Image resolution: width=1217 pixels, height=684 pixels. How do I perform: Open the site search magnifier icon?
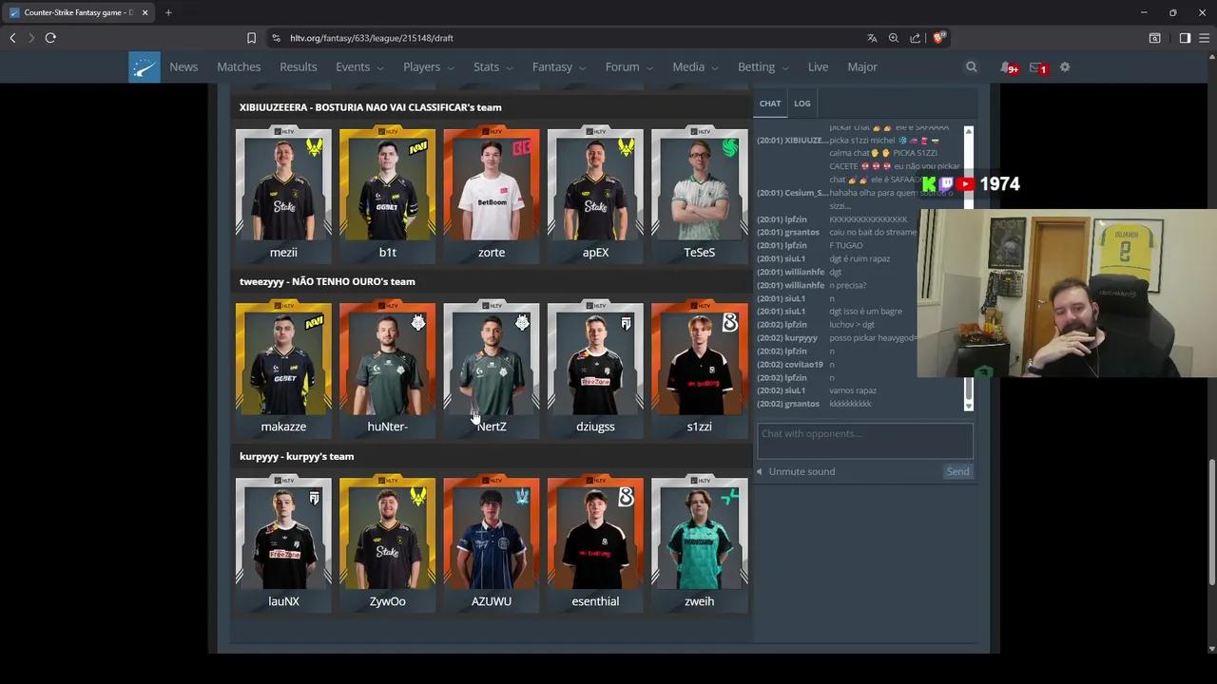pos(971,67)
